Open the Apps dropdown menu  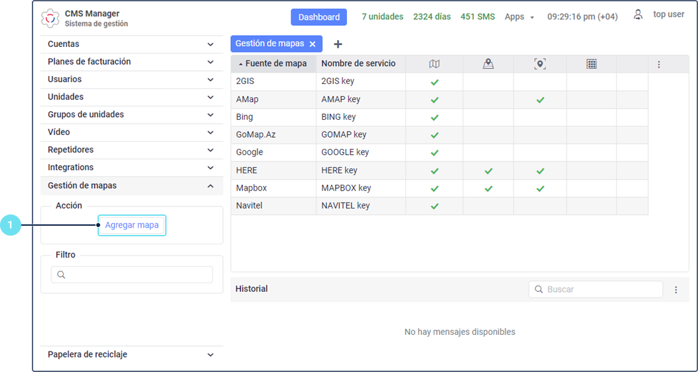tap(519, 17)
